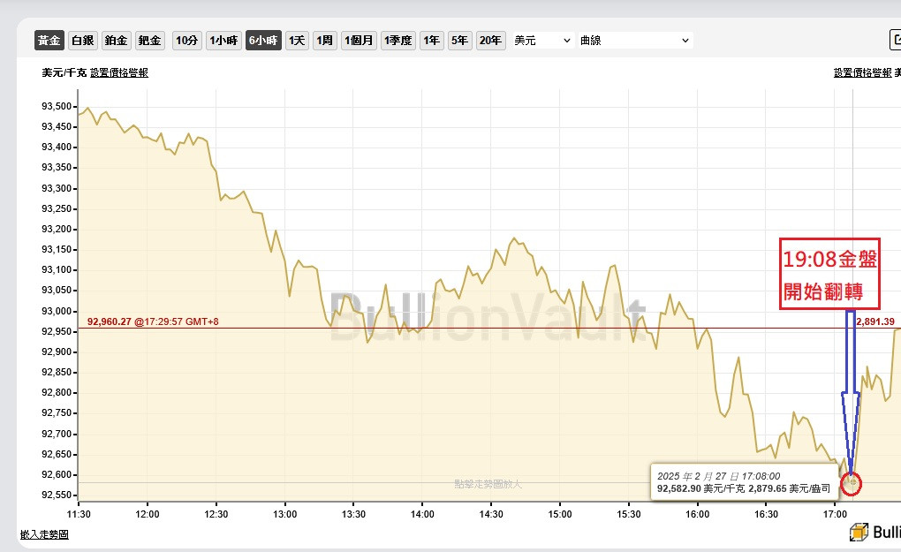Set chart range to 10分
The width and height of the screenshot is (901, 552).
tap(186, 41)
